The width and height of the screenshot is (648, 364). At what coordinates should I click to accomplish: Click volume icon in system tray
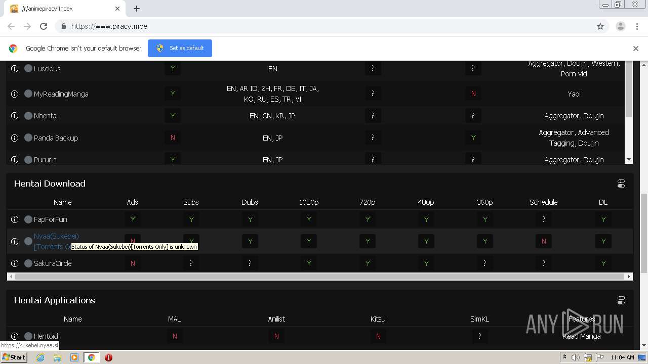click(x=576, y=357)
